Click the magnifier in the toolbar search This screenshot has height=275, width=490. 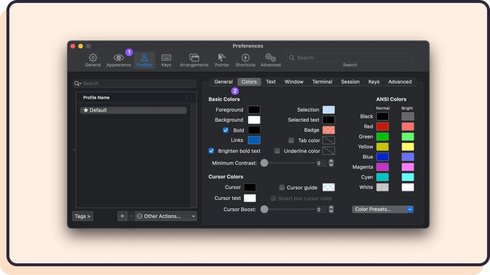coord(292,57)
